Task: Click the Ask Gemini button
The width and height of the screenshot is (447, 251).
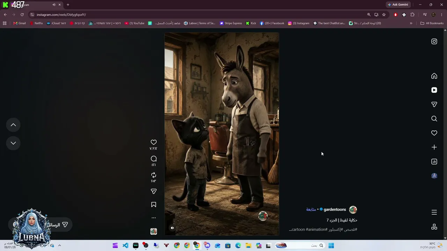Action: pos(398,5)
